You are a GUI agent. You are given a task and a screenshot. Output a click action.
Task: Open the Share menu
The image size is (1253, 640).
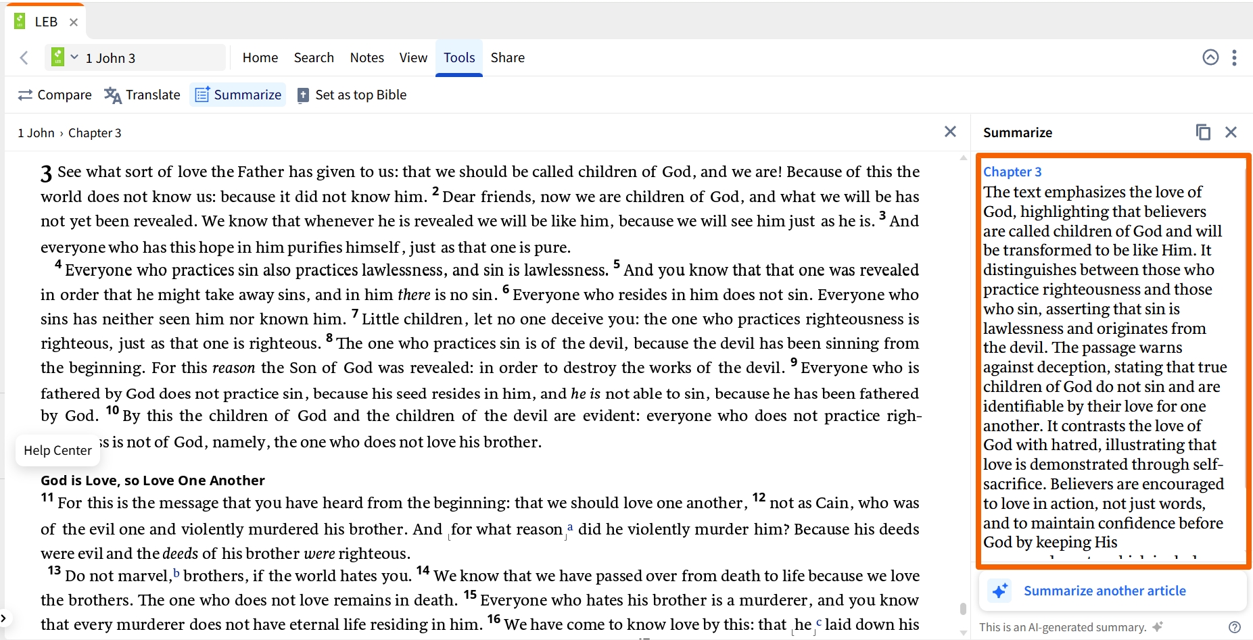coord(508,58)
